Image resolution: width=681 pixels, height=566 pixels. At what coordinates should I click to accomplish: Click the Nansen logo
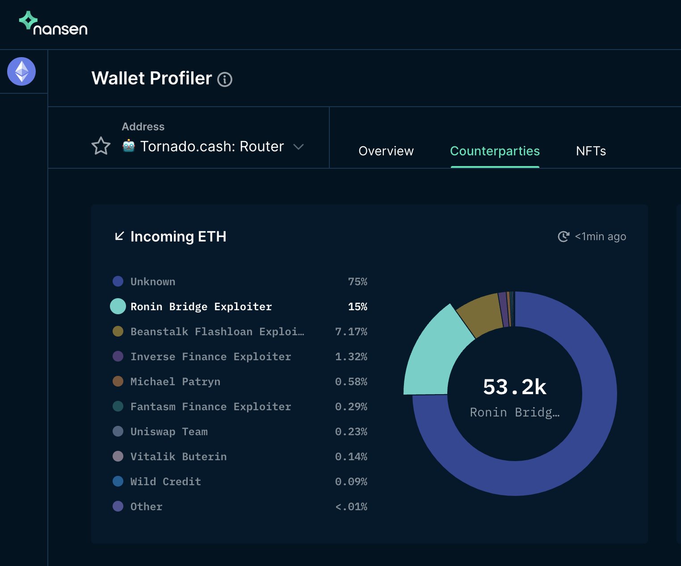point(53,23)
